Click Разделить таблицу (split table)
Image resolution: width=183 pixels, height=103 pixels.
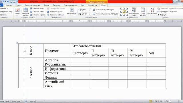(55, 15)
